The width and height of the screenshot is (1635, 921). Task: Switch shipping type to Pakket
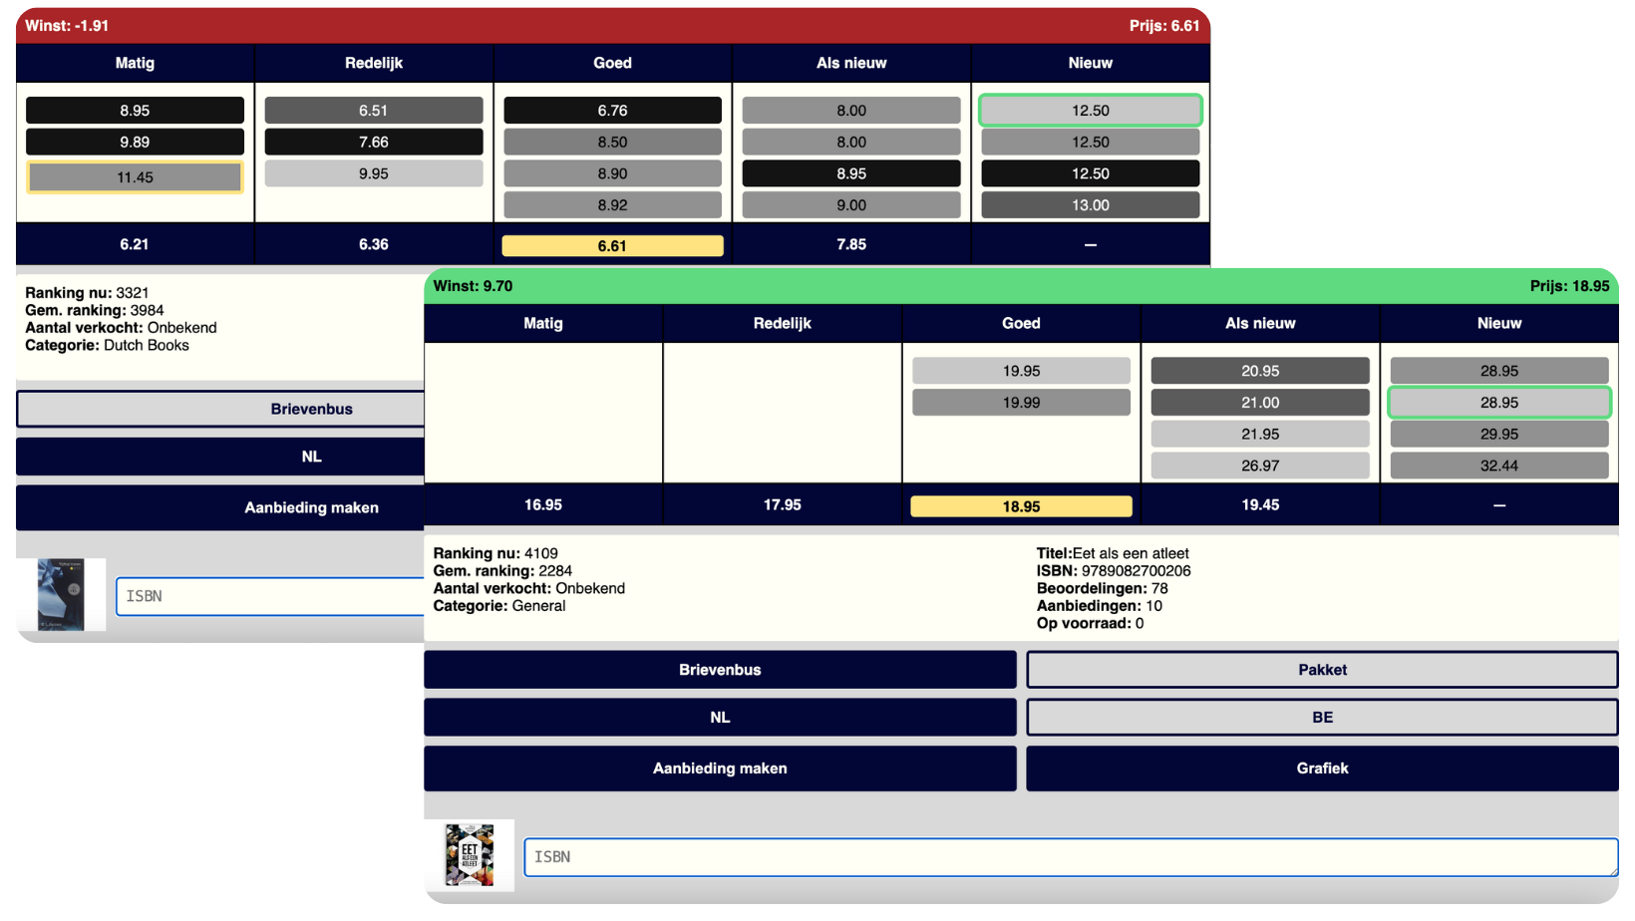[x=1321, y=669]
